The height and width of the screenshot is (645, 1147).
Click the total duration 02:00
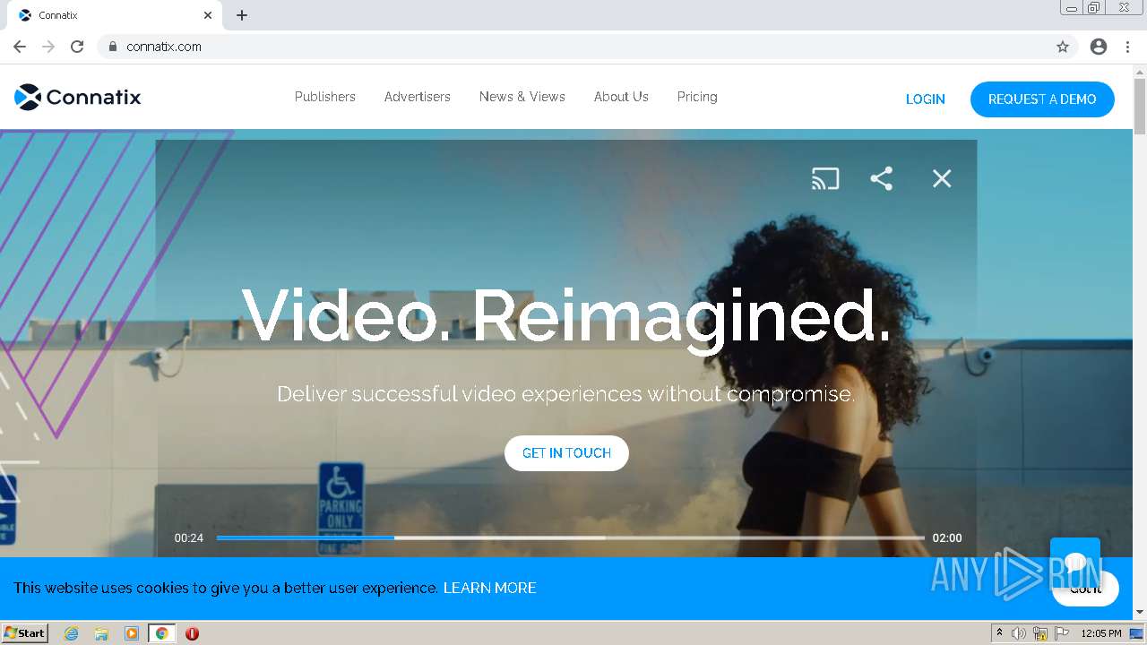click(x=947, y=537)
